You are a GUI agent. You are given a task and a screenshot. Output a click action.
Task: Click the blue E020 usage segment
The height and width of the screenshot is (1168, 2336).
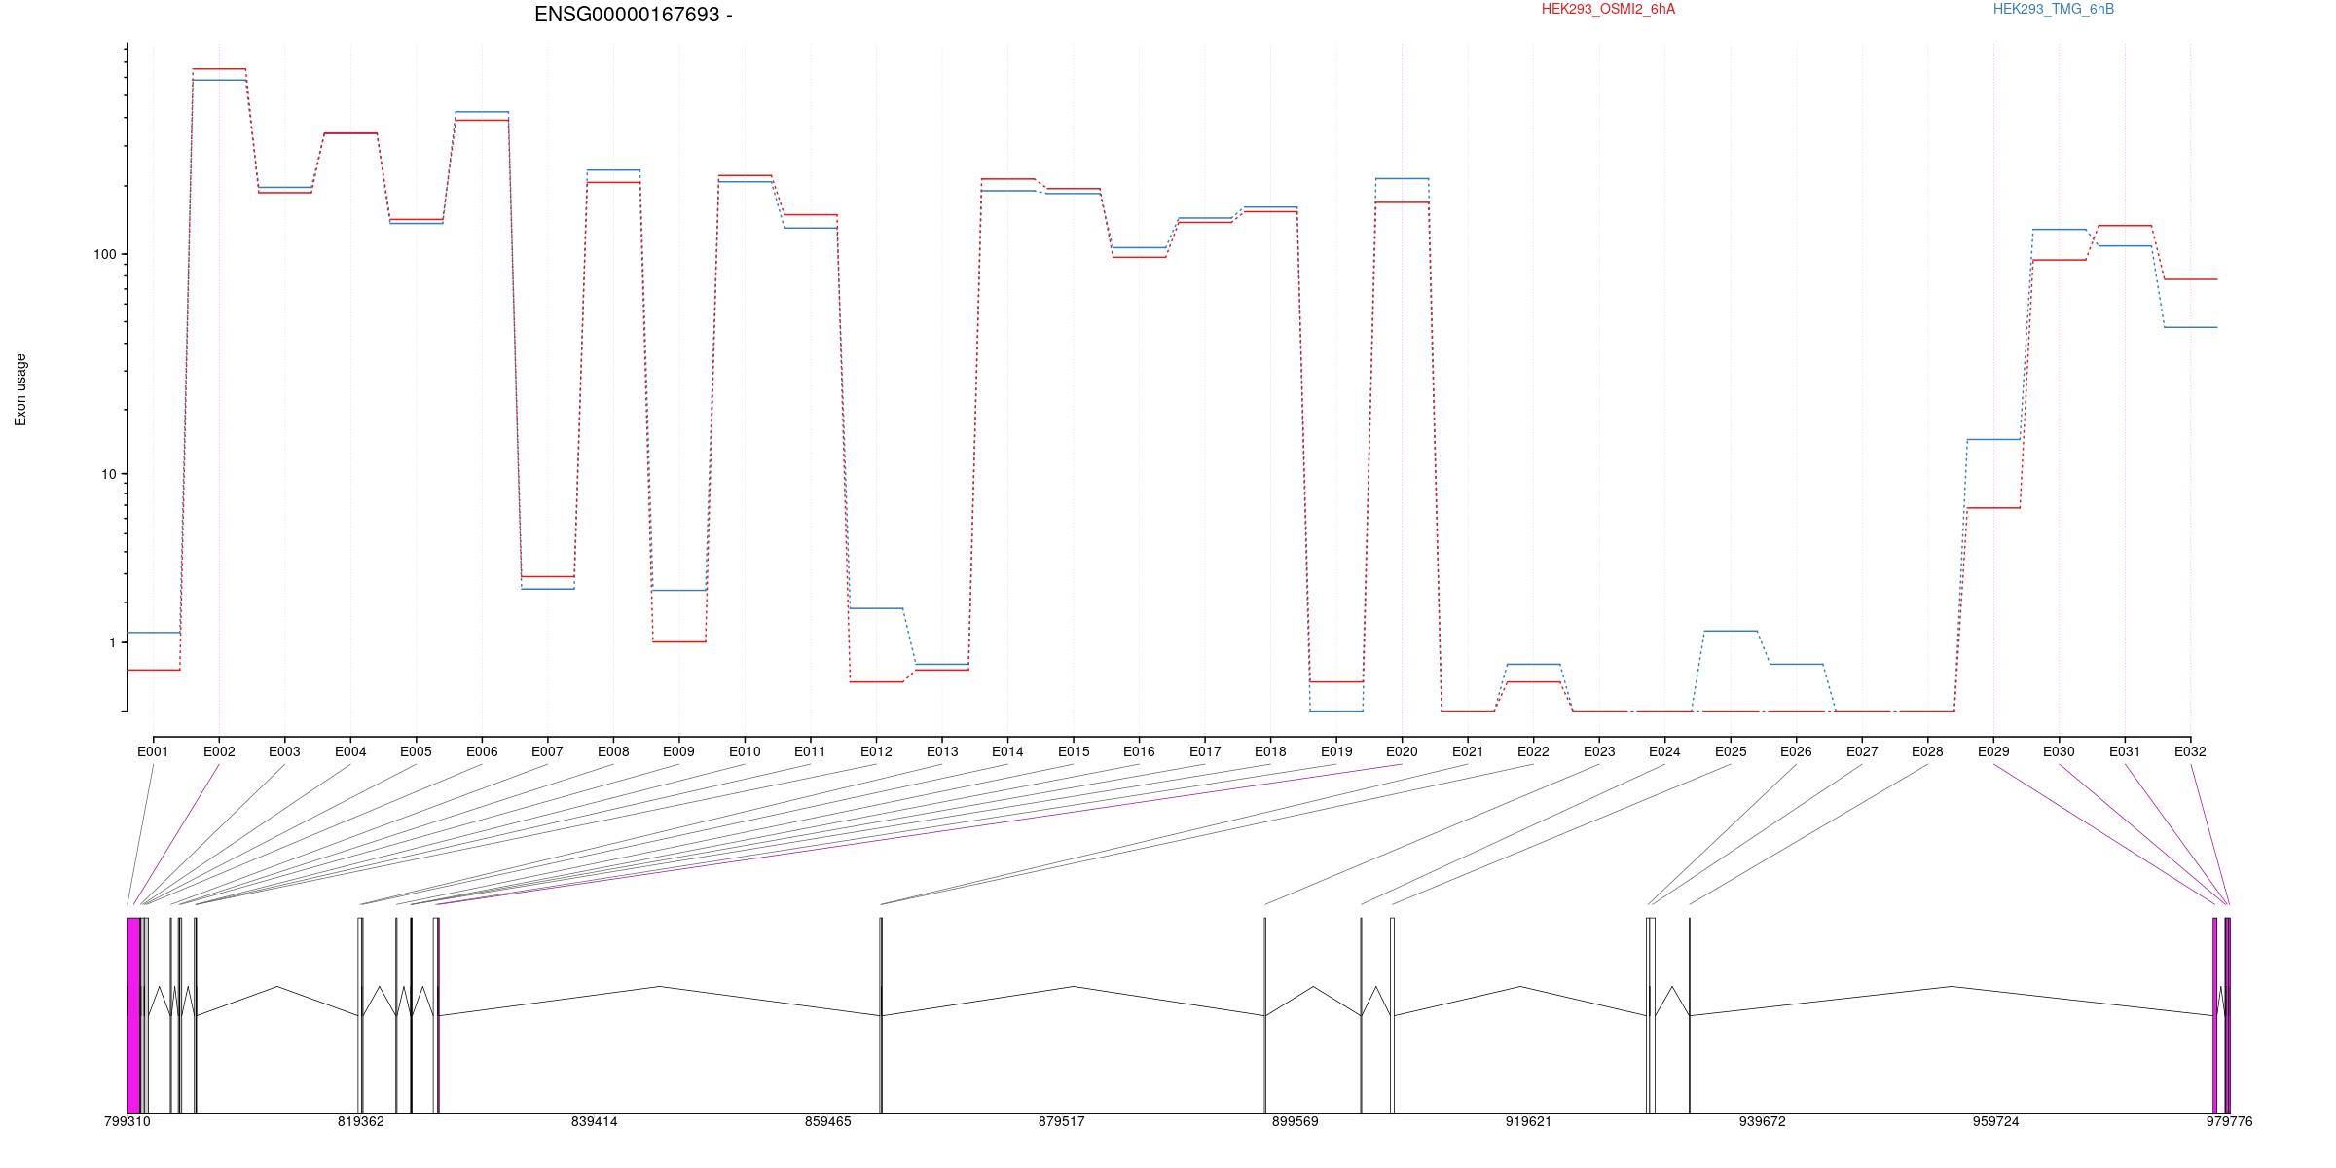[x=1402, y=178]
